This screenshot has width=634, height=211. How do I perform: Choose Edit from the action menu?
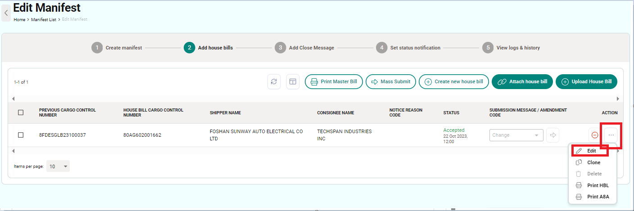point(592,151)
